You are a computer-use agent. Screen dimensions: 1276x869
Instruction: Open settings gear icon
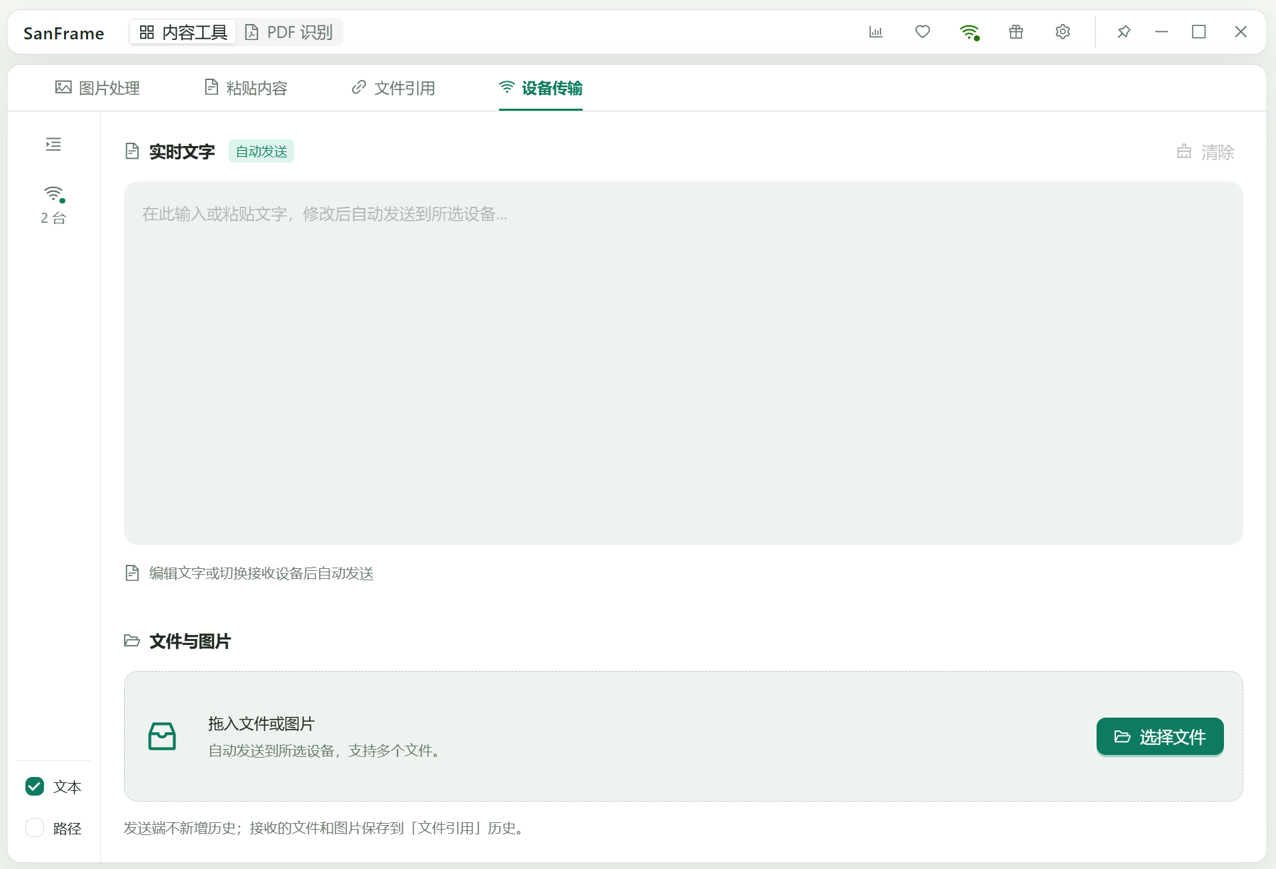pos(1063,32)
